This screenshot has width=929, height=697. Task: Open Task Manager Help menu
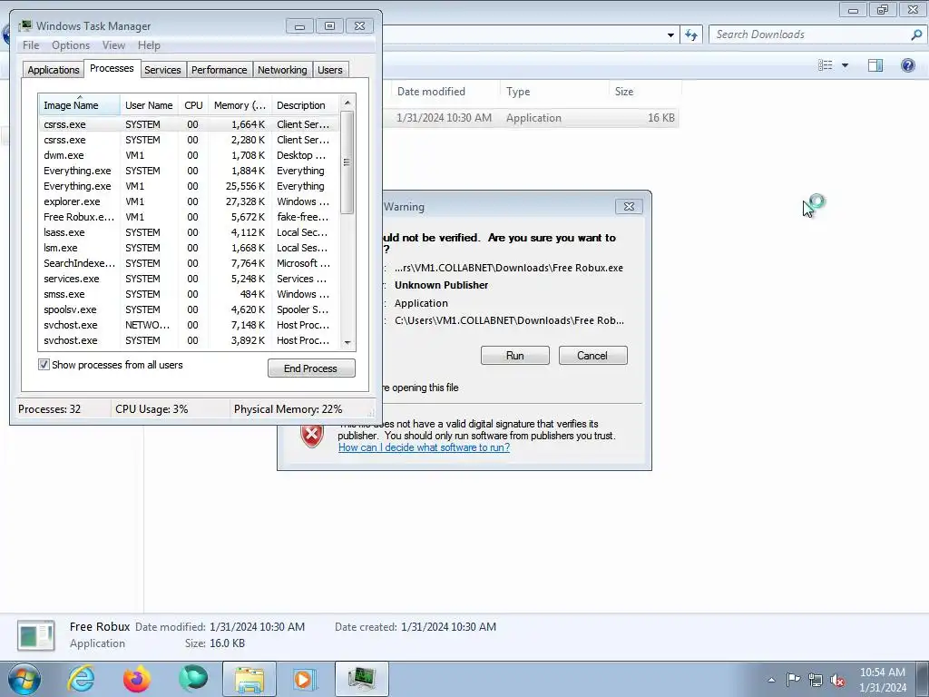coord(149,45)
